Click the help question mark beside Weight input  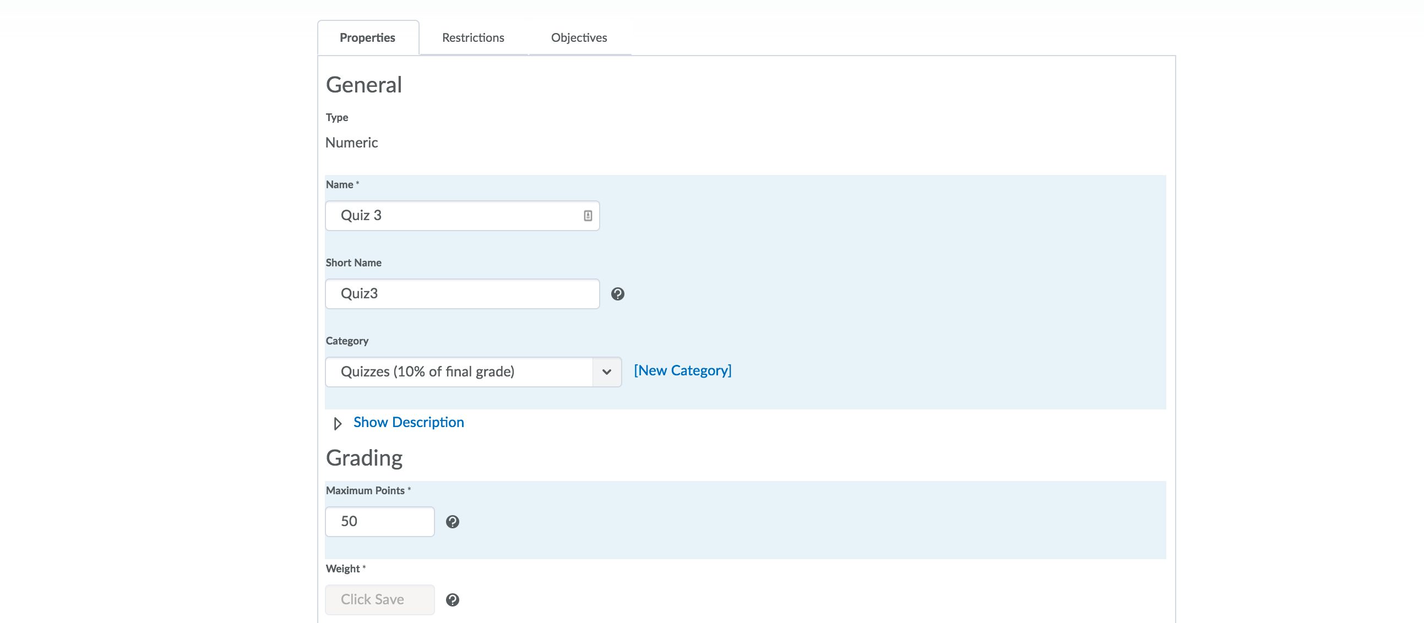[x=453, y=599]
